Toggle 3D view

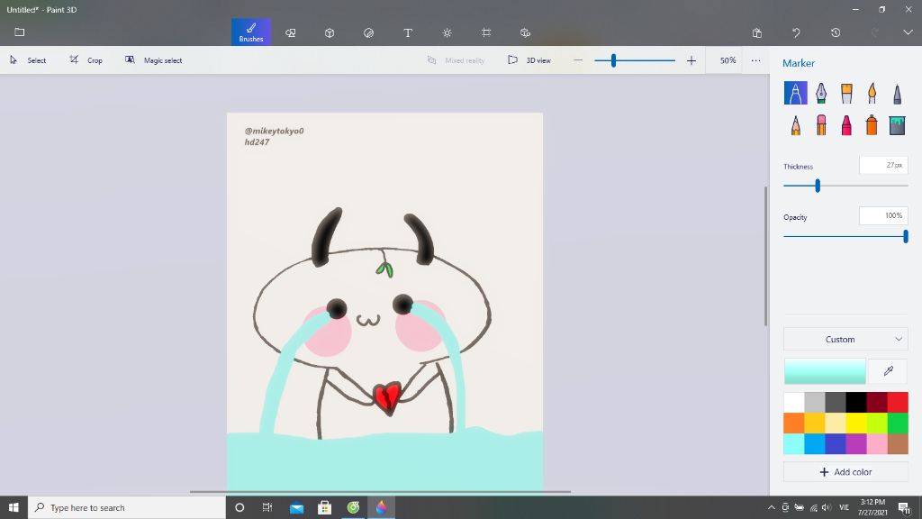pyautogui.click(x=529, y=60)
